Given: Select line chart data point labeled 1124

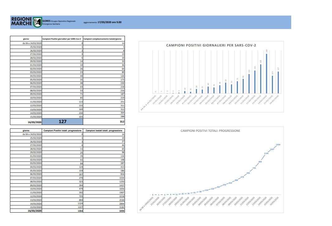Looking at the screenshot, I should pos(266,153).
